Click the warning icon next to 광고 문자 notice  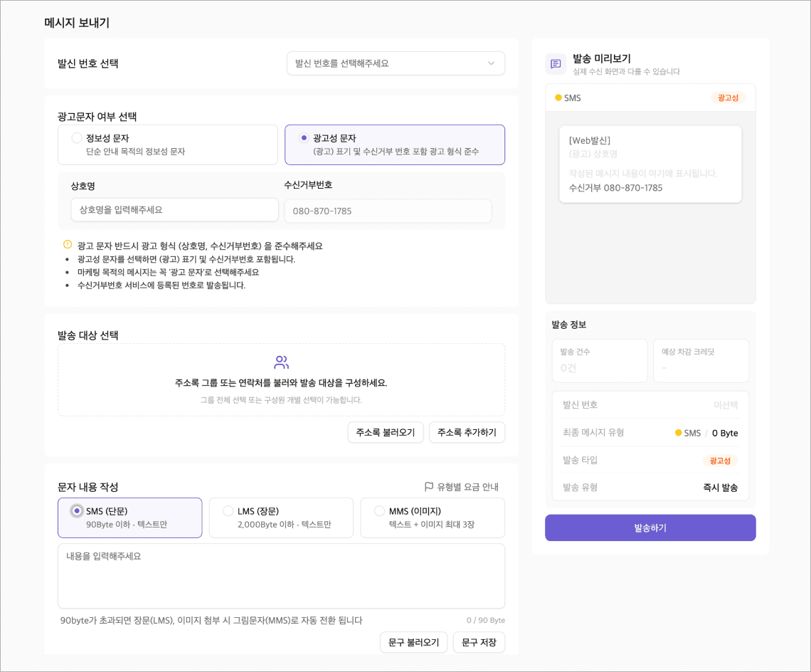(x=68, y=244)
